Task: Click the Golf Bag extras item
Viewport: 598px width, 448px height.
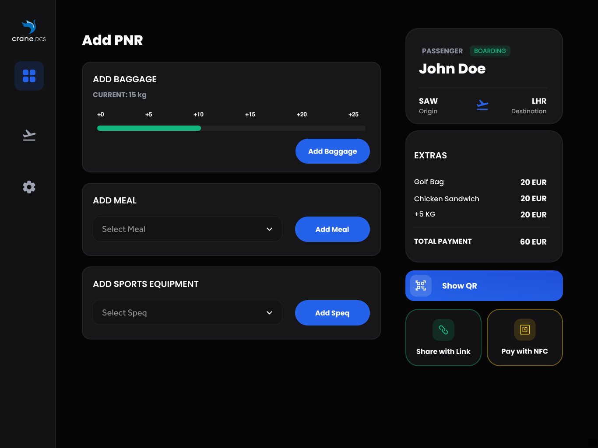Action: [429, 182]
